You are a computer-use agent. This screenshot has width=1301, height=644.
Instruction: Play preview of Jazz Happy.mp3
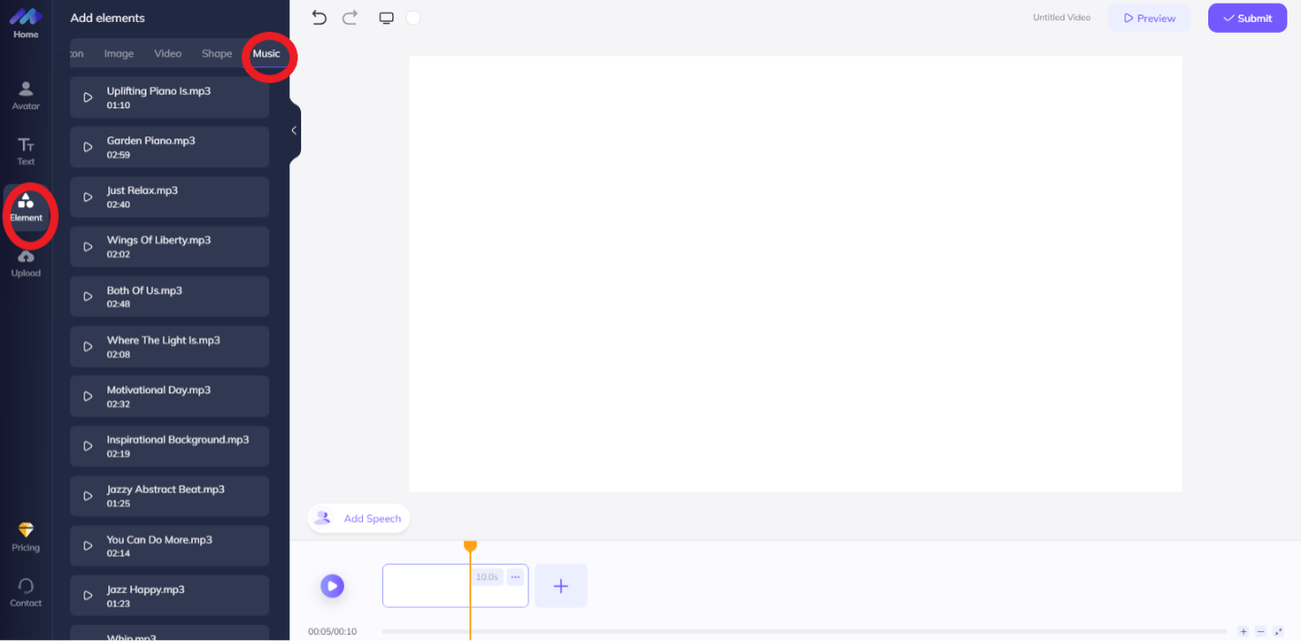click(88, 596)
